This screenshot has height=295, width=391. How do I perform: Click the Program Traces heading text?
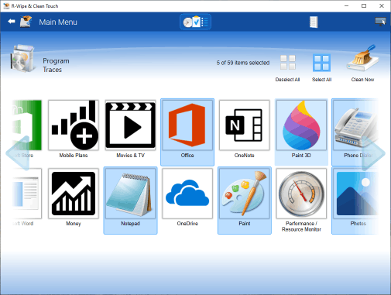tap(56, 65)
